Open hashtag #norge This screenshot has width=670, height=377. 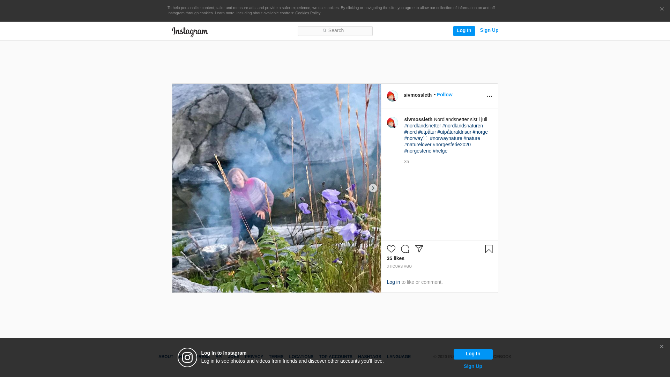480,132
